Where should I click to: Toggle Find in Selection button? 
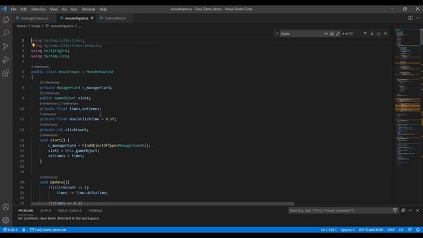click(x=379, y=34)
